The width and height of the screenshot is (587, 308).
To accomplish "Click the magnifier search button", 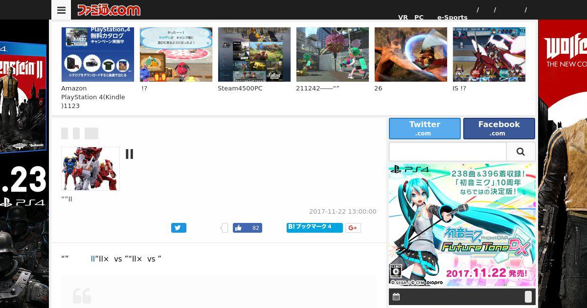I will tap(520, 152).
